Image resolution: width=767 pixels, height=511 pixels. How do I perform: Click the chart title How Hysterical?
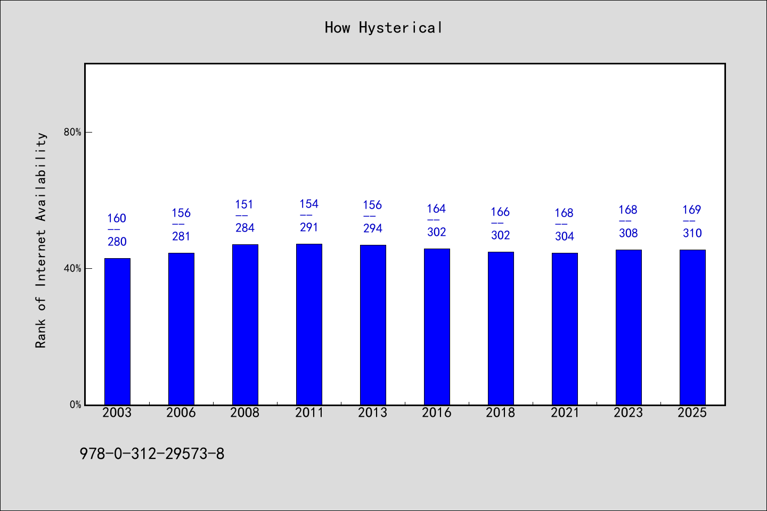[383, 28]
